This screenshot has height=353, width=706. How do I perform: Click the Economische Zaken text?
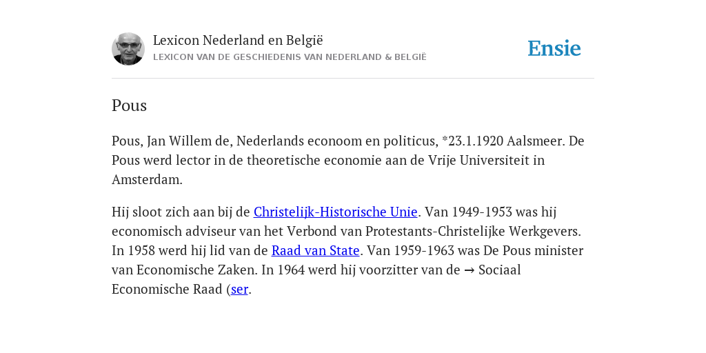point(197,270)
